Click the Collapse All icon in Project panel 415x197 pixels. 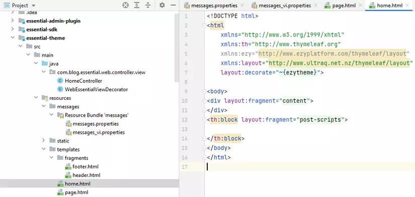[x=148, y=6]
